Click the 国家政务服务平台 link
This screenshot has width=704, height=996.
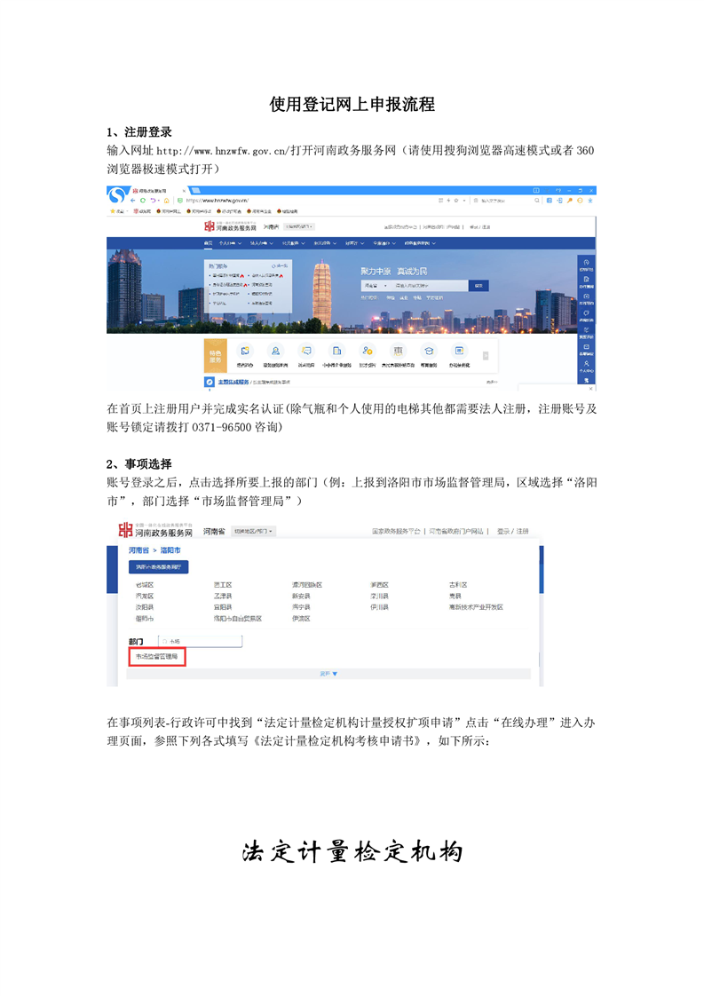pyautogui.click(x=396, y=531)
